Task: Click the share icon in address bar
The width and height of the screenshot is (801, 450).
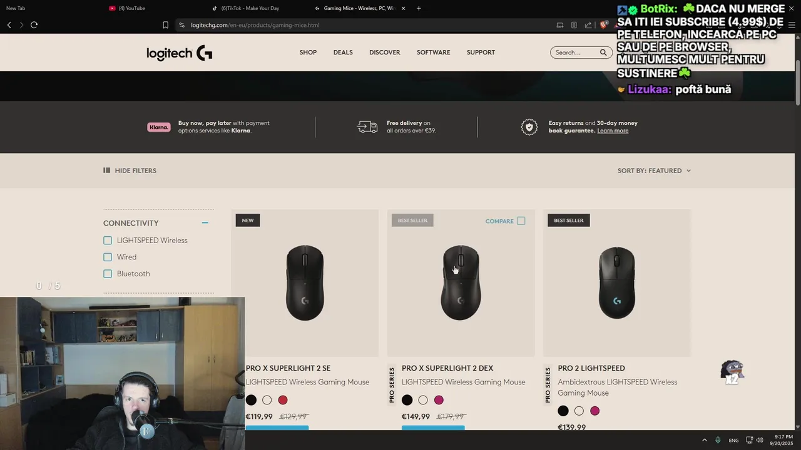Action: point(588,25)
